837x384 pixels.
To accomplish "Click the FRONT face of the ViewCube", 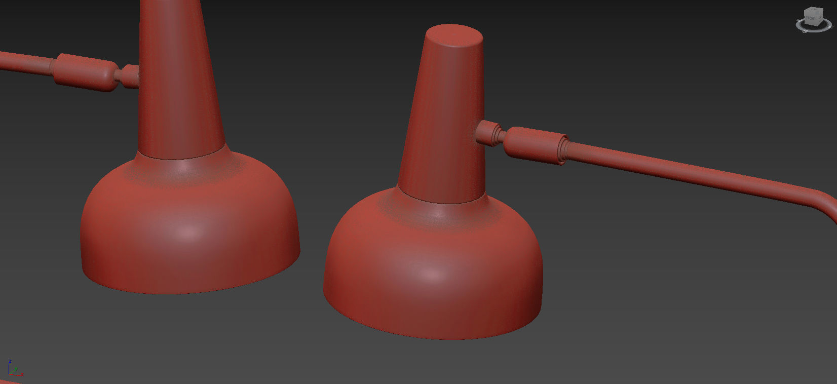I will click(x=810, y=18).
